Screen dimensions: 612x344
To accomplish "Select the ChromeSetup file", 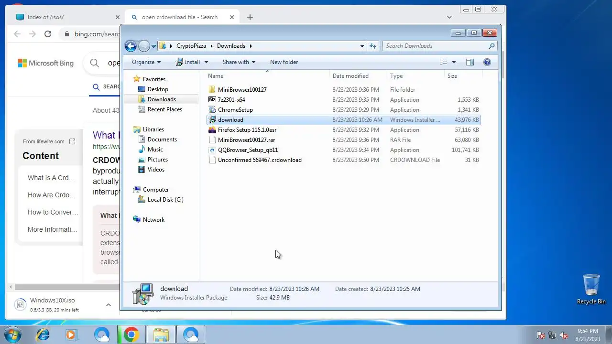I will tap(343, 110).
